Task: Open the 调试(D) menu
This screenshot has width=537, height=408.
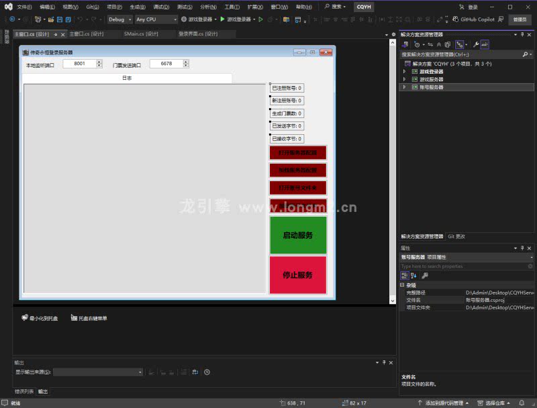Action: 161,7
